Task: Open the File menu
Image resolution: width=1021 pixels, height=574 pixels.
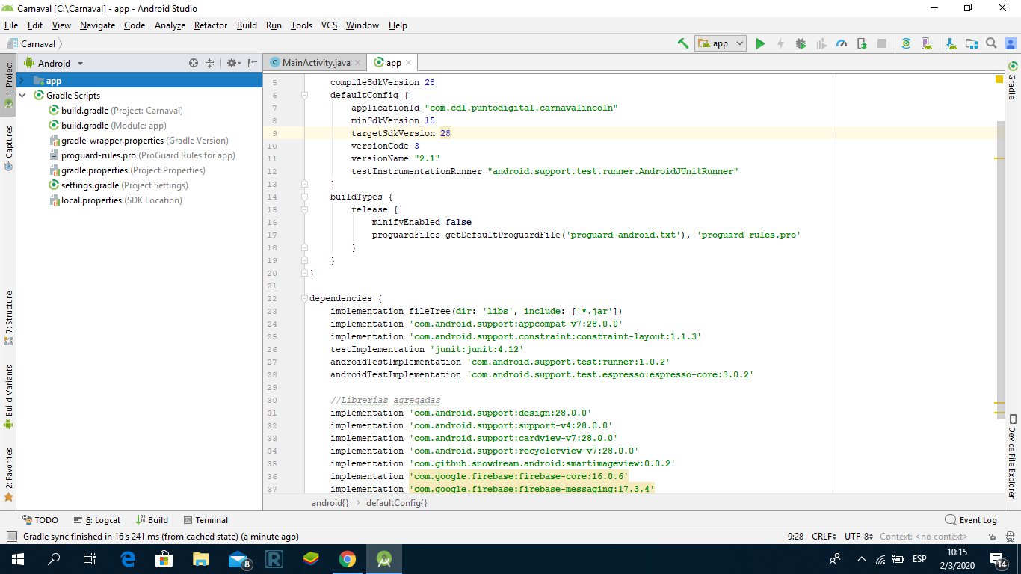Action: click(11, 25)
